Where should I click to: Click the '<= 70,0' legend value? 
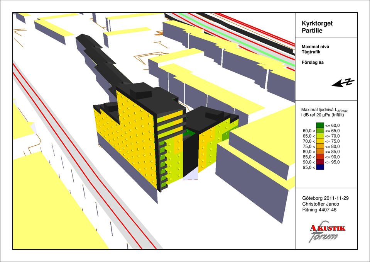tap(333, 136)
